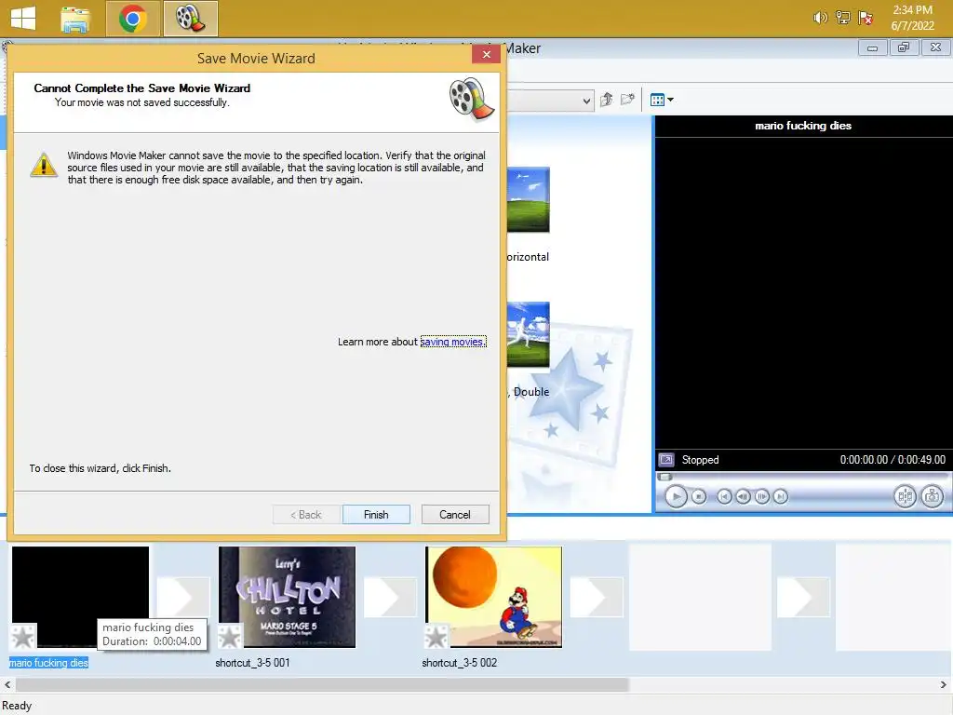Select the shortcut_3-5 002 storyboard clip

point(493,597)
